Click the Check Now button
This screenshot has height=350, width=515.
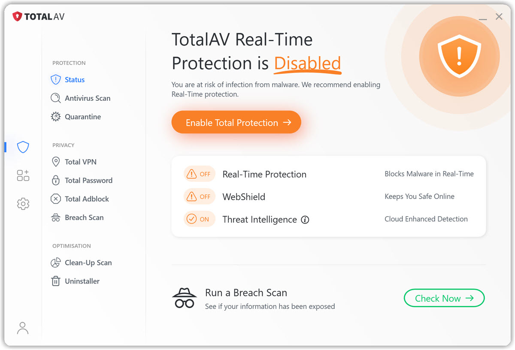[444, 298]
